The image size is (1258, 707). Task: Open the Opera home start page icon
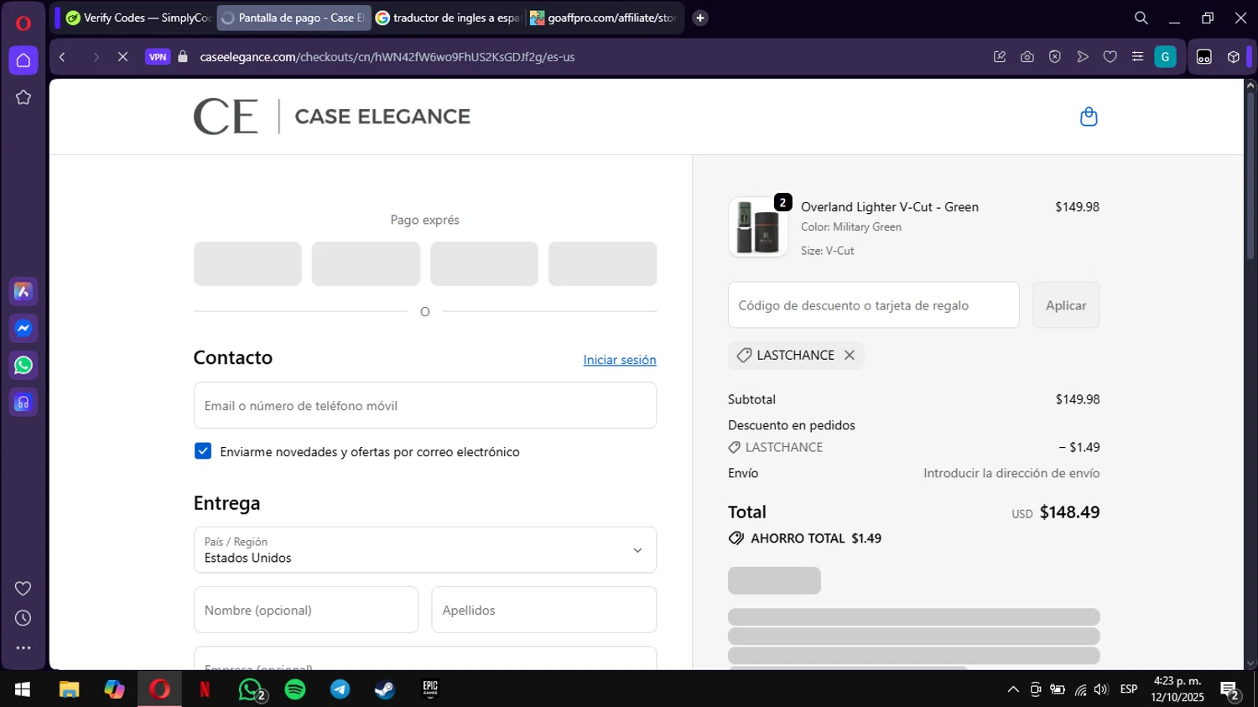coord(23,60)
